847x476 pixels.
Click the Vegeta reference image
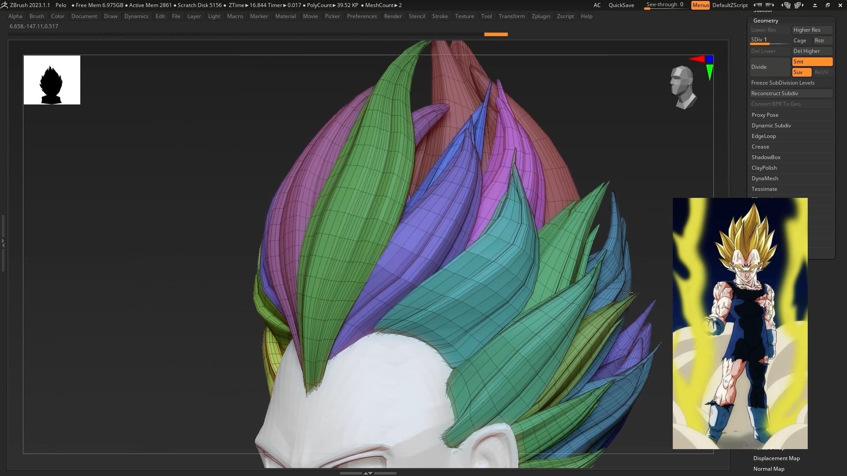740,323
